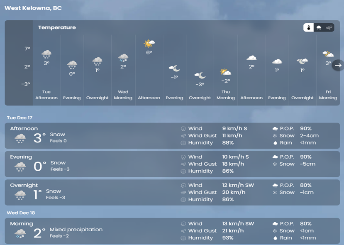Click Tue Overnight snow cloud icon in chart
Screen dimensions: 344x245
click(x=98, y=61)
